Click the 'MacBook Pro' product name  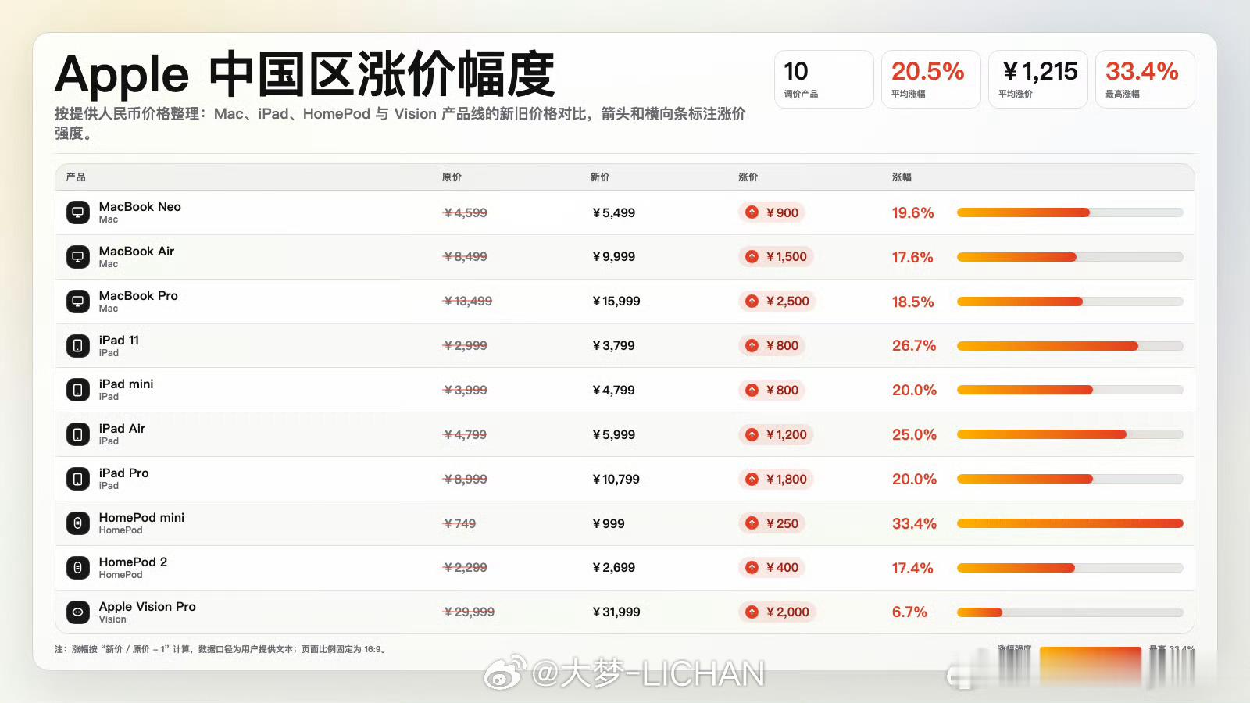[138, 296]
